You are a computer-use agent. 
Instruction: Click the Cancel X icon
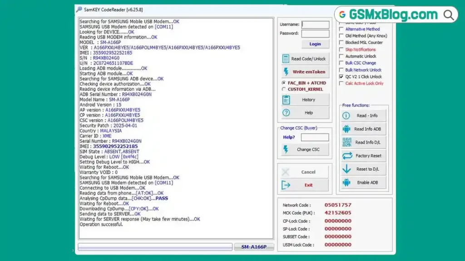(285, 172)
